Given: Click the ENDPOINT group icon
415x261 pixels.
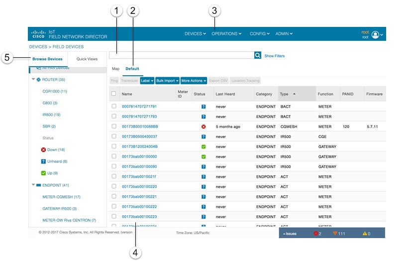Looking at the screenshot, I should pyautogui.click(x=38, y=185).
